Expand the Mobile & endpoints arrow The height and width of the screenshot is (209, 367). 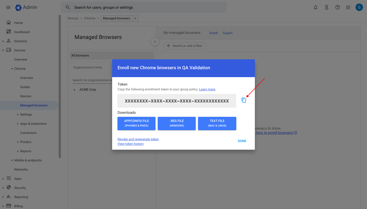(12, 160)
